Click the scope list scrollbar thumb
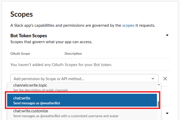Image resolution: width=180 pixels, height=120 pixels. click(x=158, y=104)
